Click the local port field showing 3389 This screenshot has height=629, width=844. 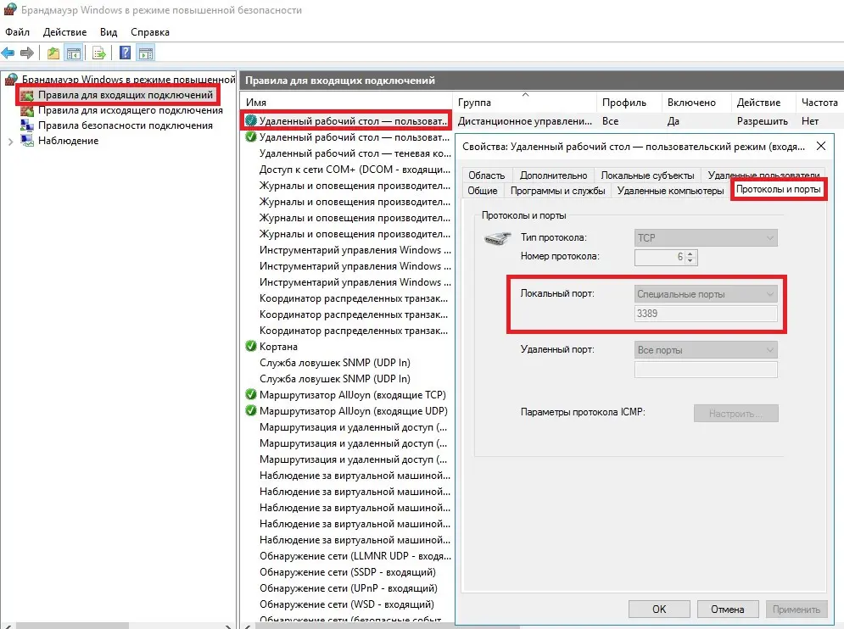coord(706,314)
